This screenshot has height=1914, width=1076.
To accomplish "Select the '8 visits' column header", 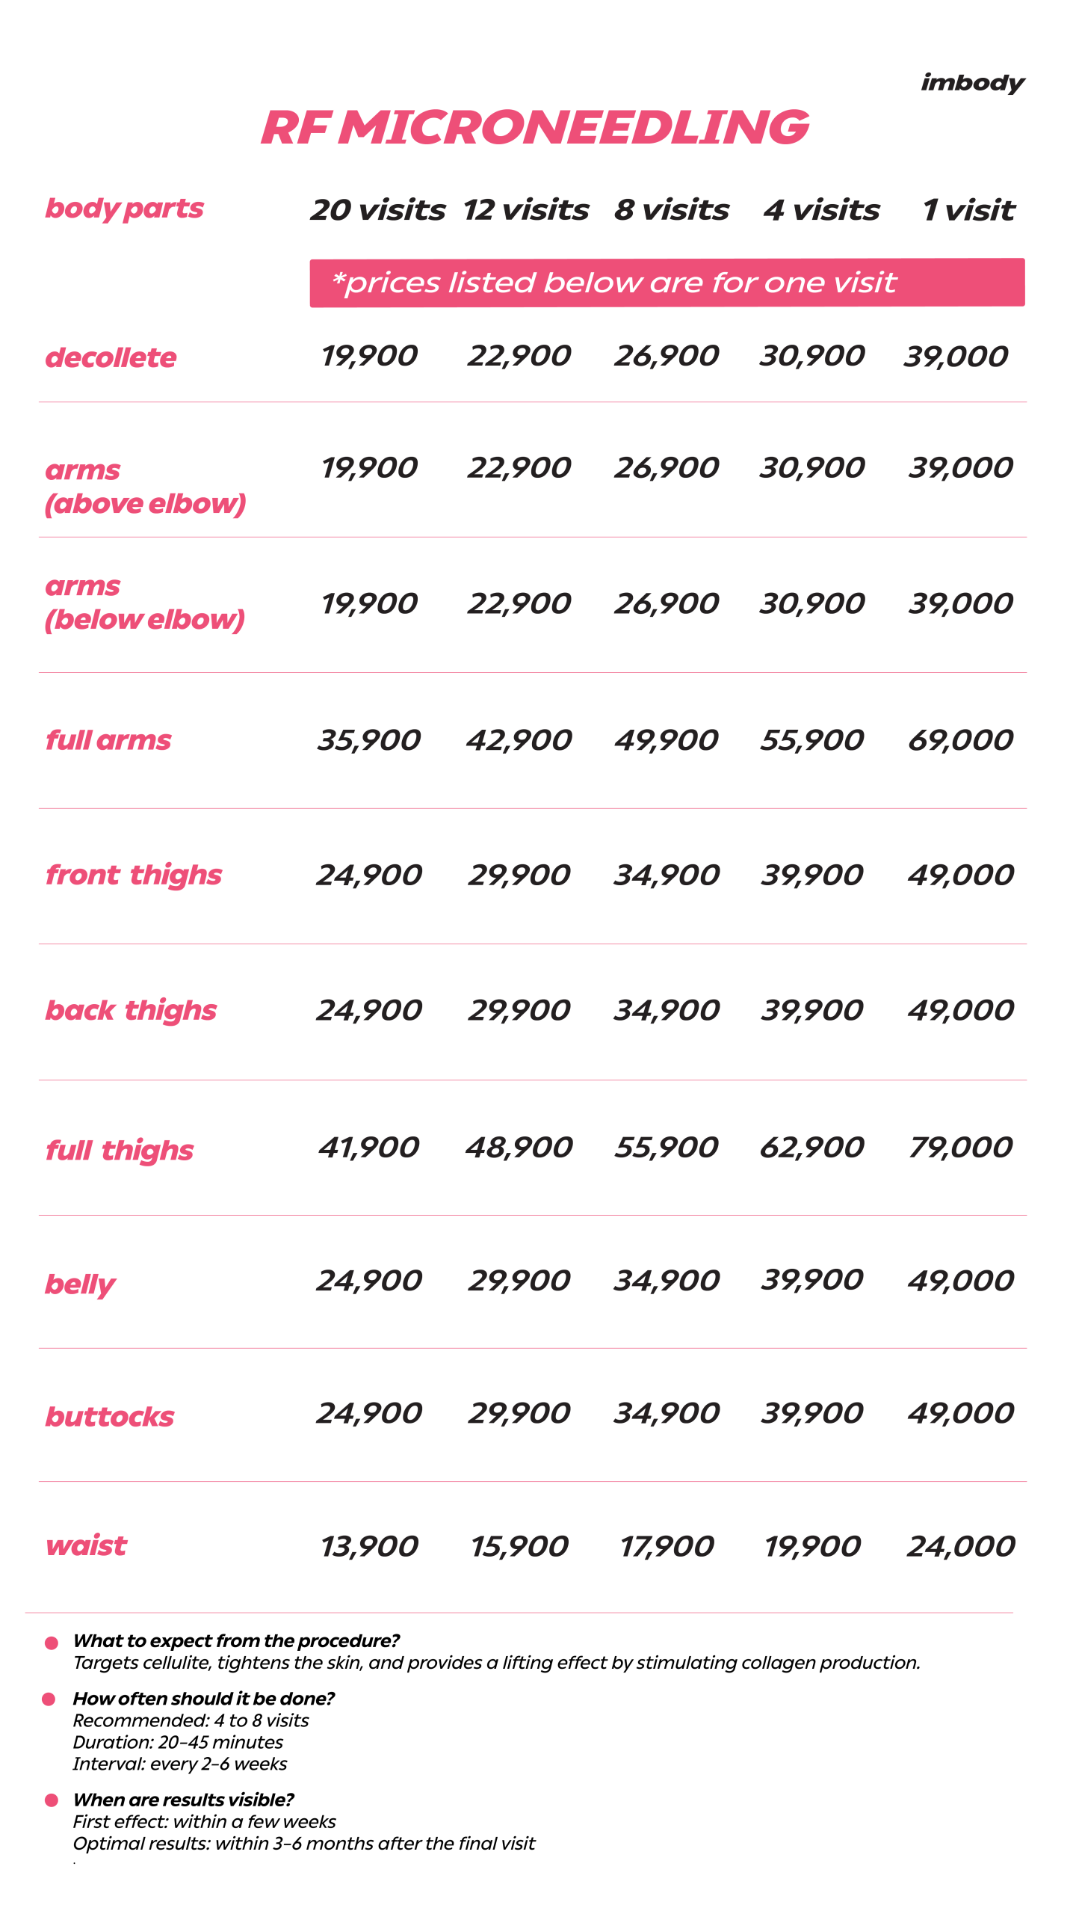I will pyautogui.click(x=671, y=210).
